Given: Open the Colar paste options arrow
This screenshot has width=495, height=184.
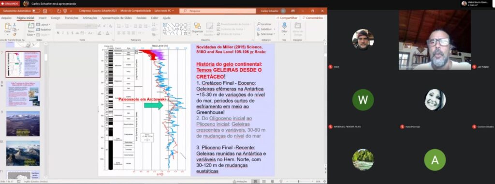Looking at the screenshot, I should click(8, 34).
